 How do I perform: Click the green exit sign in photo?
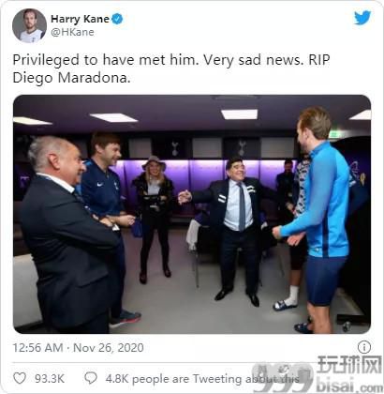[334, 135]
